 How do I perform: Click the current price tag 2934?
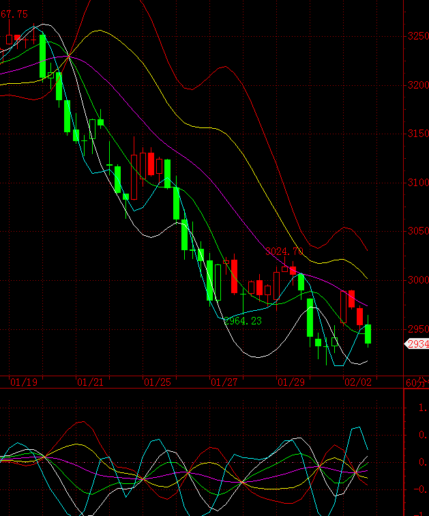pos(417,344)
